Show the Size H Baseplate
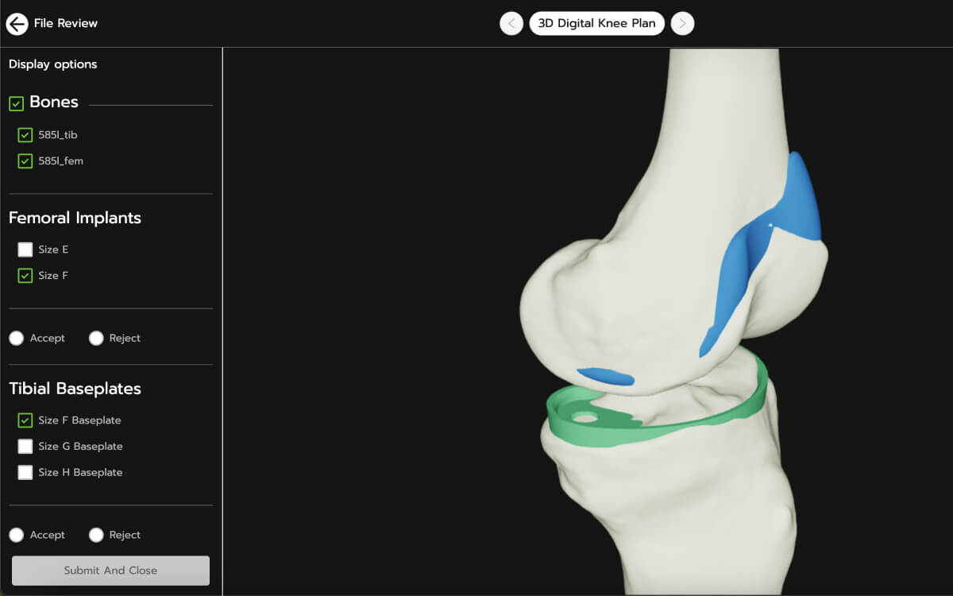Viewport: 953px width, 596px height. tap(25, 472)
